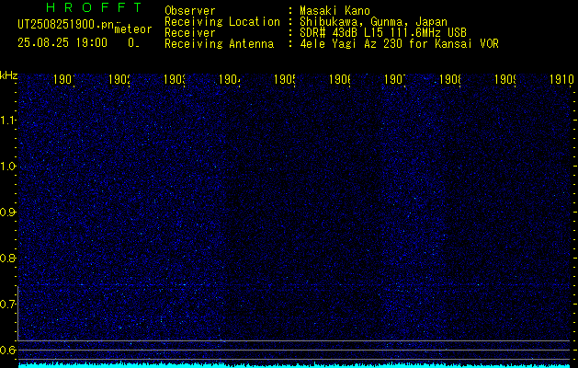Click the meteor count label
The width and height of the screenshot is (578, 368).
pos(133,29)
